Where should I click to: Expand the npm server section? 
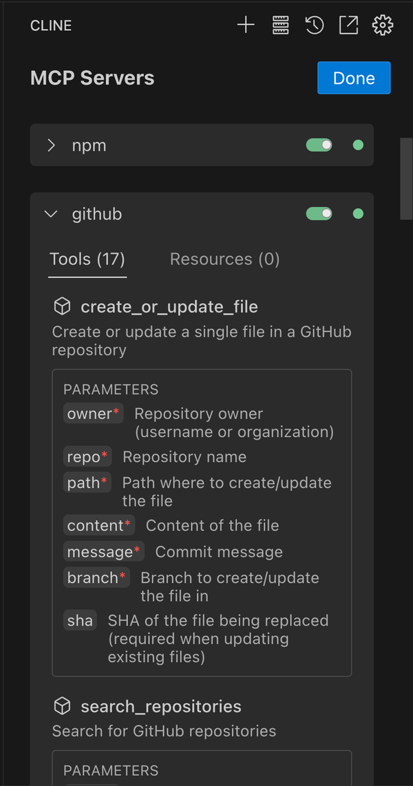coord(51,145)
